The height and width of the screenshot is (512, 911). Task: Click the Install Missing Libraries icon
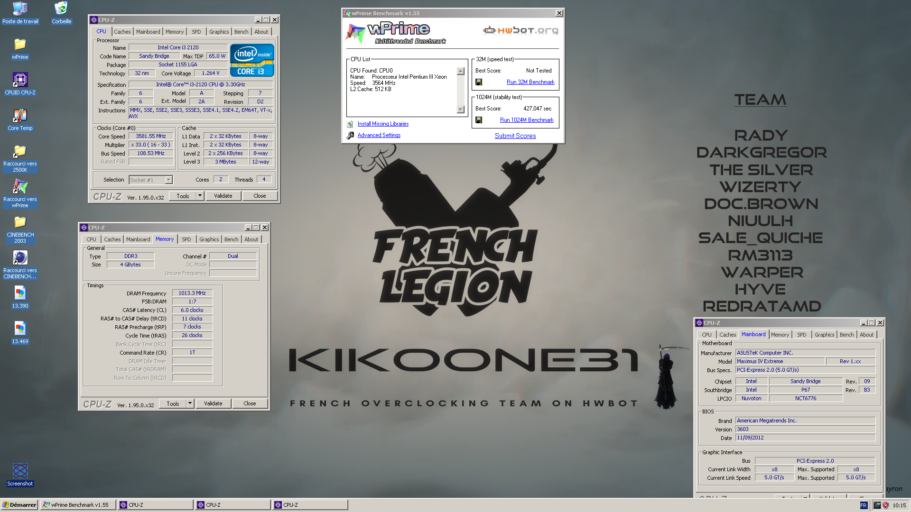coord(350,124)
